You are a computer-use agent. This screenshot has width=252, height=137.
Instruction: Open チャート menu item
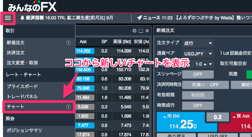pos(39,107)
